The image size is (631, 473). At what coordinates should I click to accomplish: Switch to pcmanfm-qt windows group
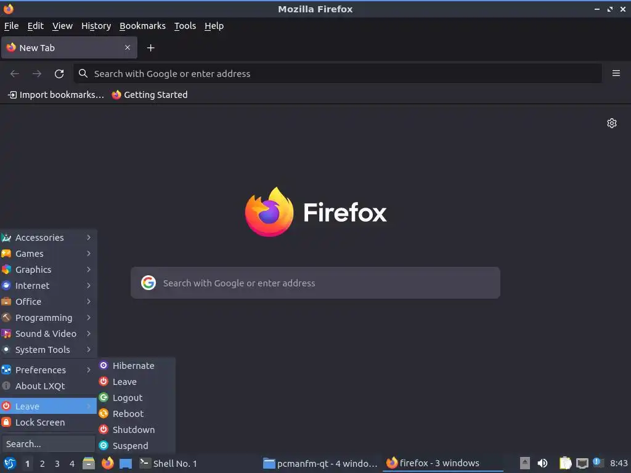point(320,463)
